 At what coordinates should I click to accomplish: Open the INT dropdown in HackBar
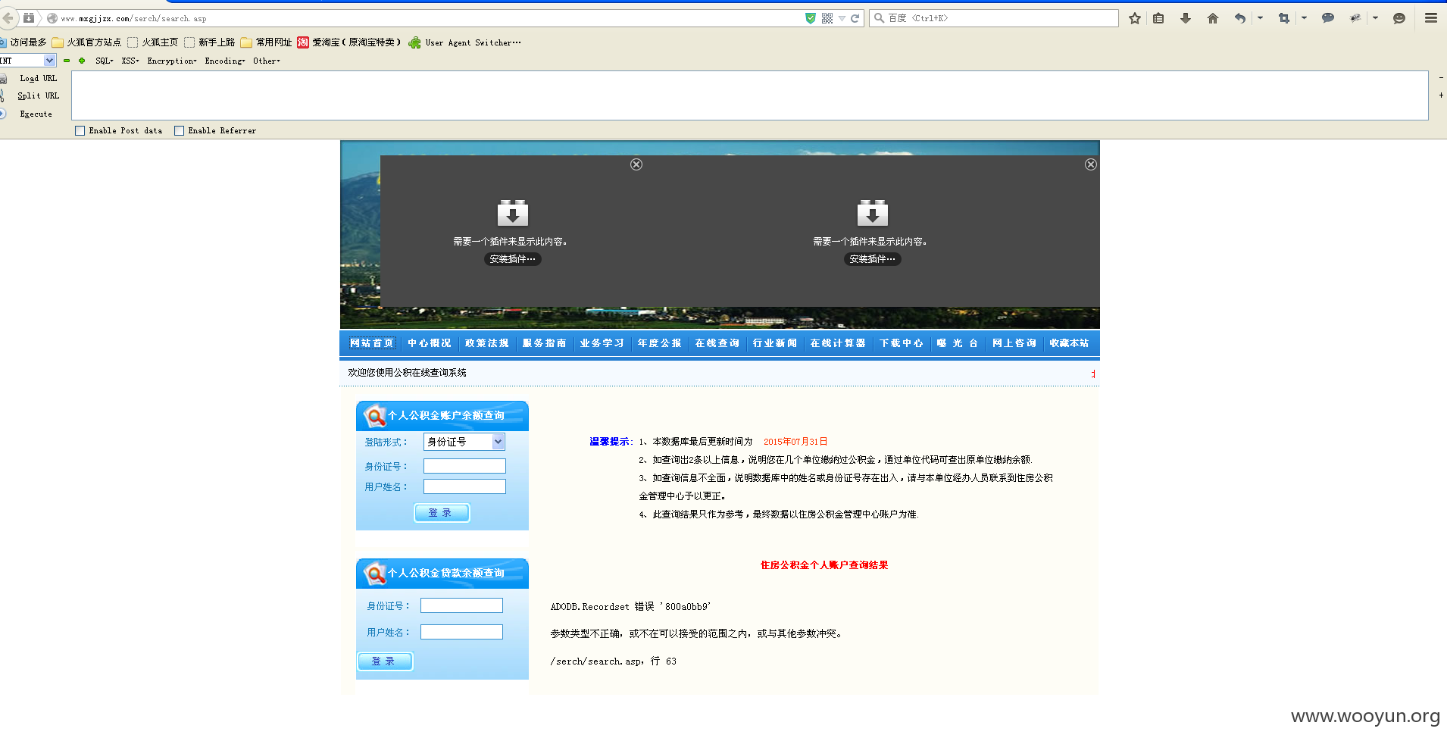tap(27, 61)
